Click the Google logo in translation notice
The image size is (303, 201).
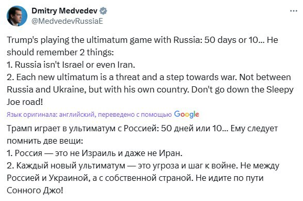pyautogui.click(x=186, y=114)
